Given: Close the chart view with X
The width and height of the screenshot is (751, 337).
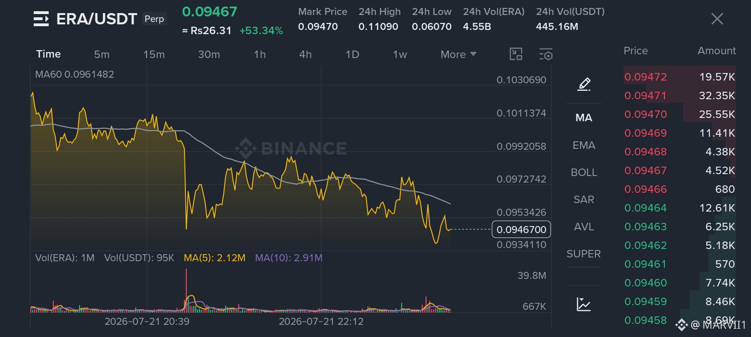Looking at the screenshot, I should click(x=717, y=19).
